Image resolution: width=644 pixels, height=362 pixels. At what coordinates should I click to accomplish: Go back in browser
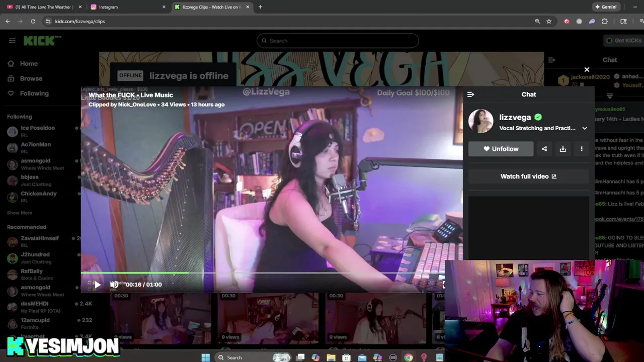(8, 21)
